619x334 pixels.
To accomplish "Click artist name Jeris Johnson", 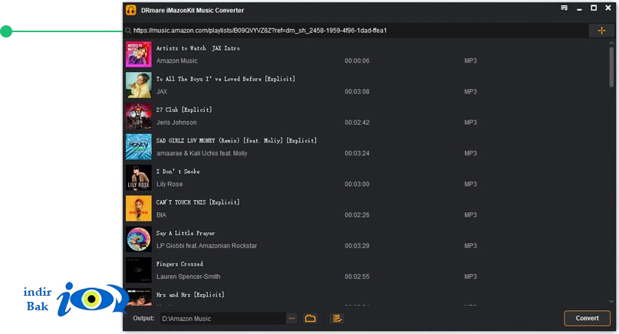I will (x=176, y=123).
